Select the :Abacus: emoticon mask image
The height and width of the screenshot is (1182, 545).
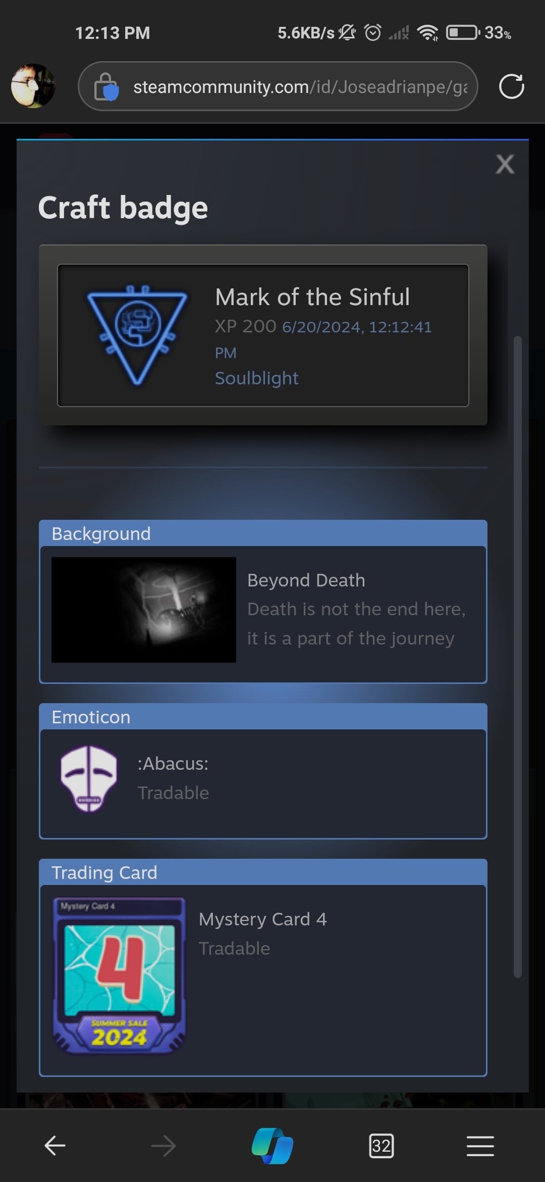[89, 778]
